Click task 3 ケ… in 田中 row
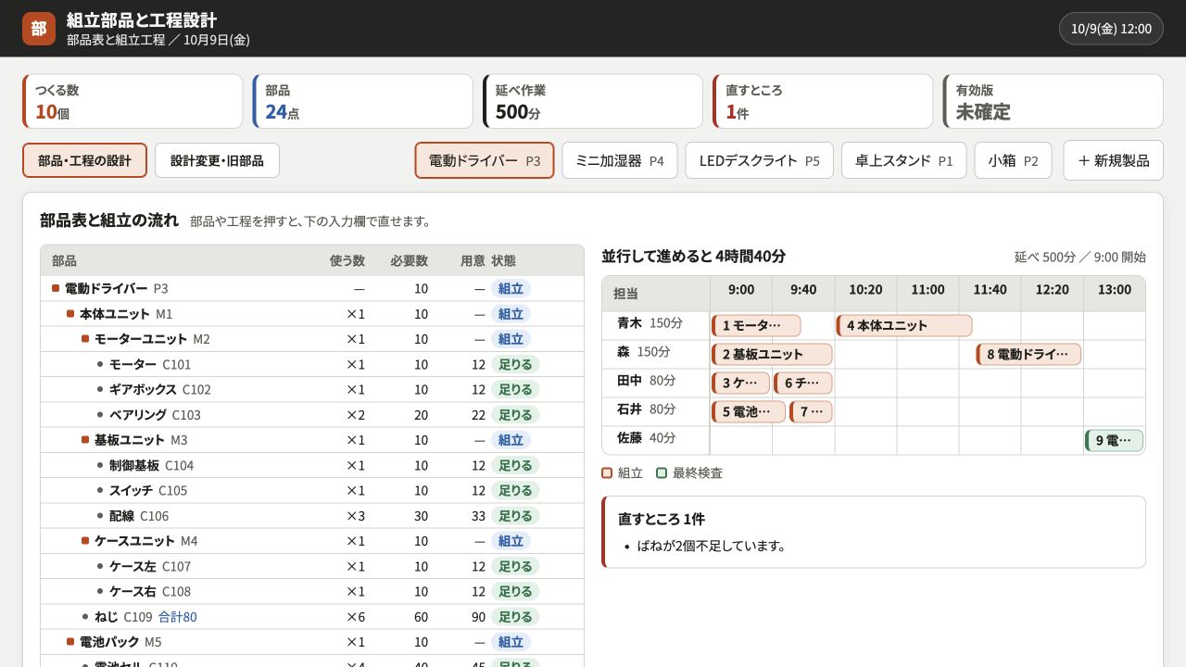 tap(740, 383)
